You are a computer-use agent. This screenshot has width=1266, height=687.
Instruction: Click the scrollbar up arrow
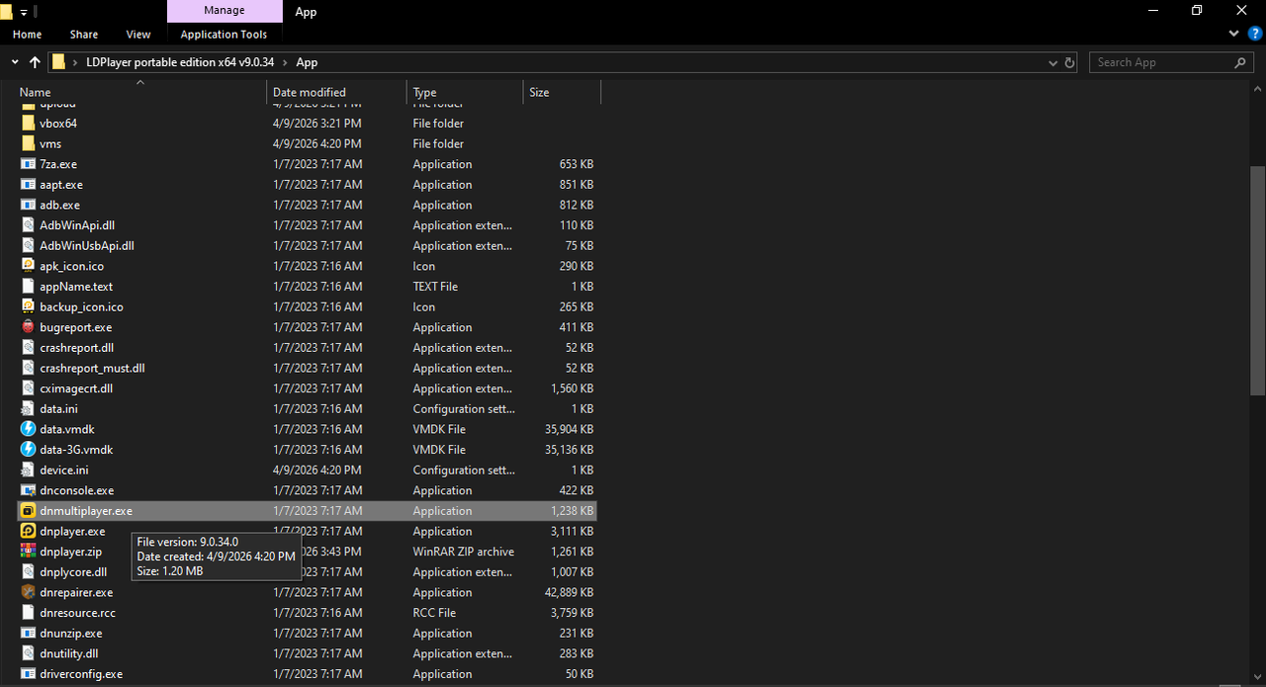pos(1257,89)
